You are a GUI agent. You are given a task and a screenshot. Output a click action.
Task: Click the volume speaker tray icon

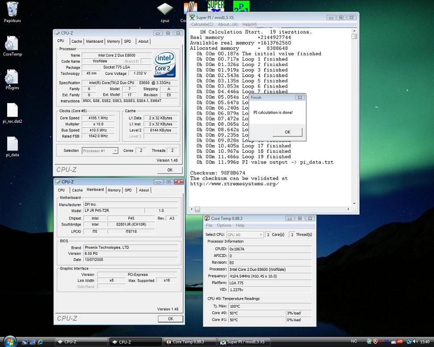[416, 342]
